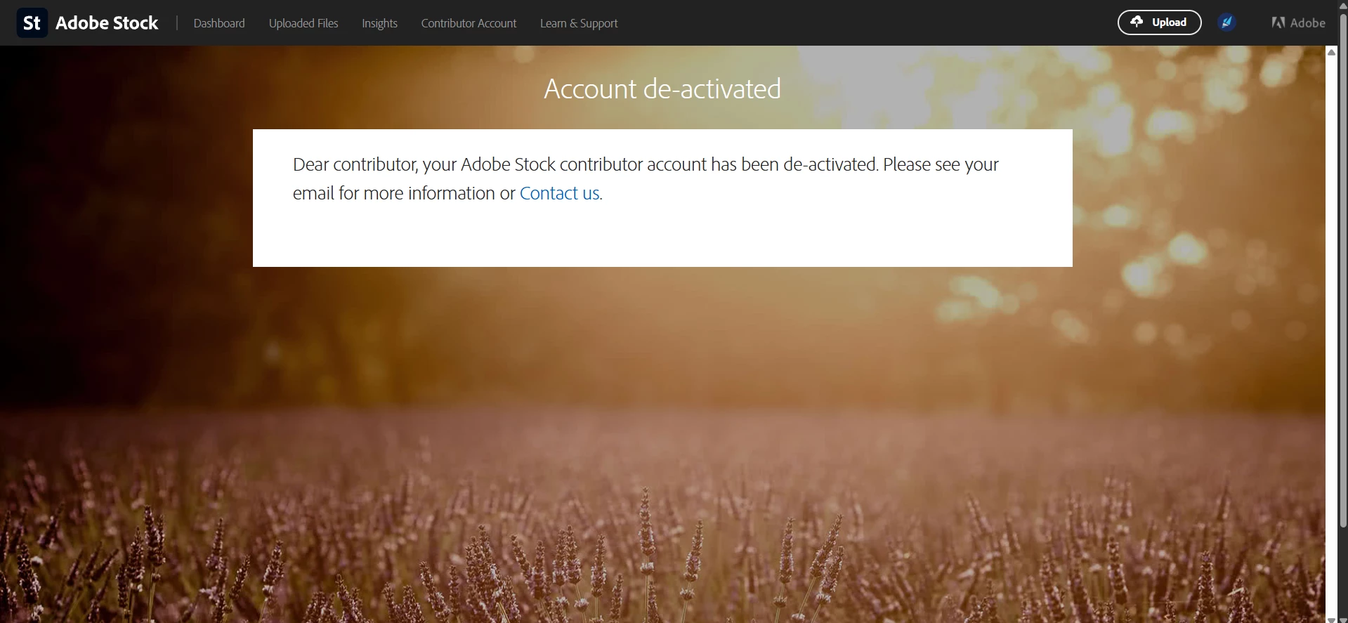The height and width of the screenshot is (623, 1348).
Task: Expand the Learn & Support menu
Action: [579, 23]
